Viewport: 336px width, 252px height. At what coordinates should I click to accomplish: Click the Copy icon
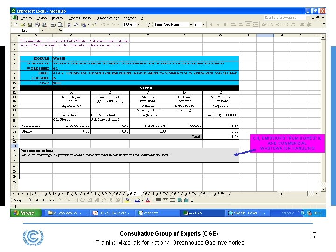pyautogui.click(x=76, y=25)
